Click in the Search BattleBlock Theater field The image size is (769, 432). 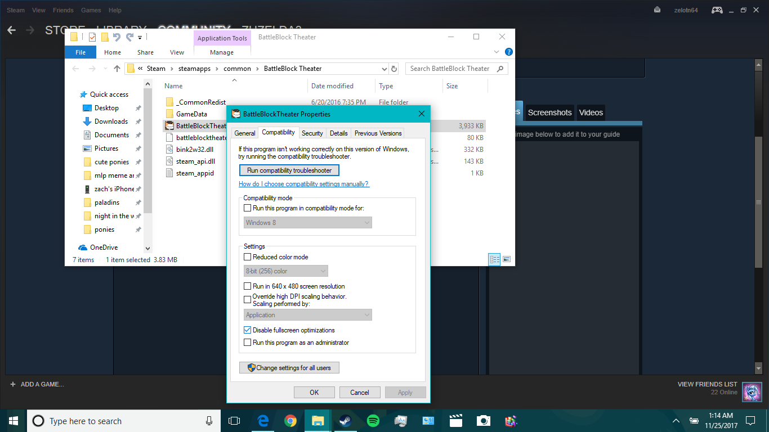tap(457, 69)
